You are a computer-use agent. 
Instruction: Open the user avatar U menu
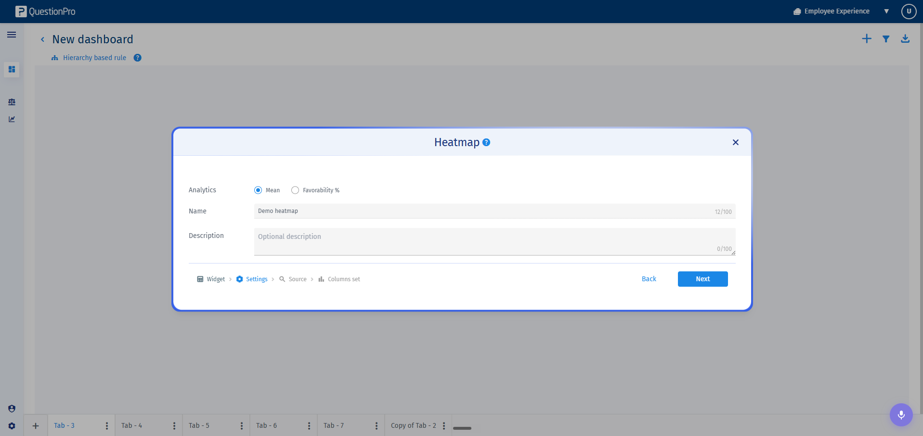909,11
